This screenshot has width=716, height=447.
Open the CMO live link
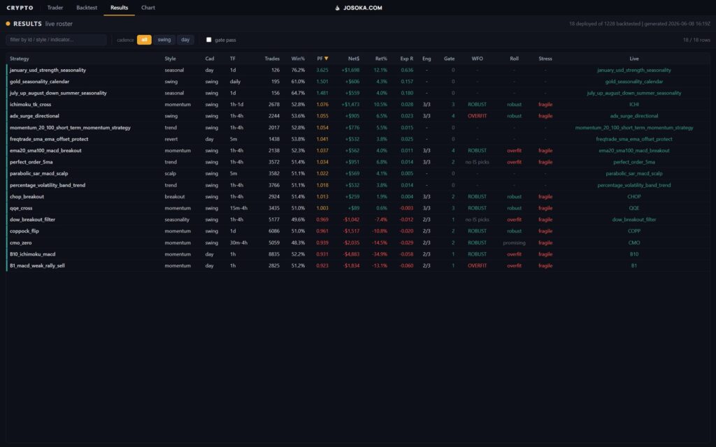point(633,242)
